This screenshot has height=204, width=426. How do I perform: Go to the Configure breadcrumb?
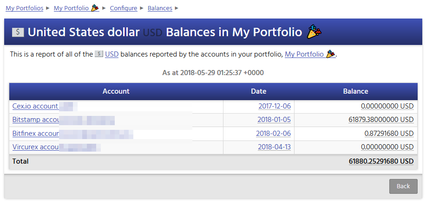coord(124,8)
